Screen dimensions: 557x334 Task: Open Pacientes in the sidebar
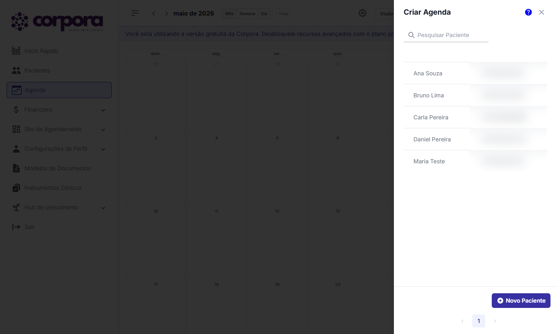59,70
